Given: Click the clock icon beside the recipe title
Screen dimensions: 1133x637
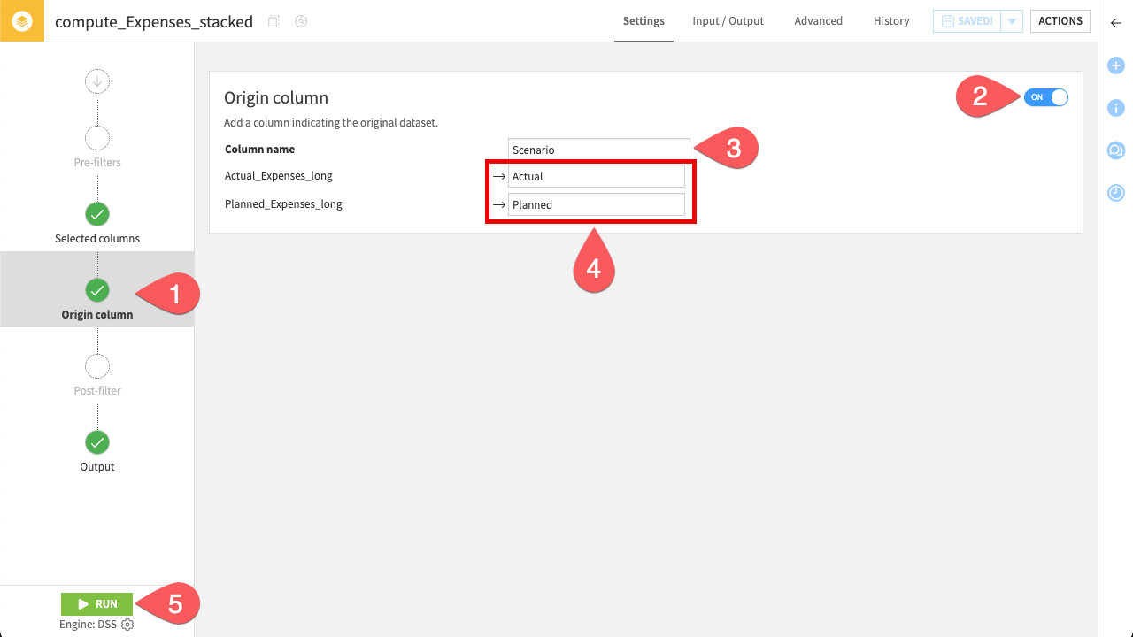Looking at the screenshot, I should coord(300,21).
